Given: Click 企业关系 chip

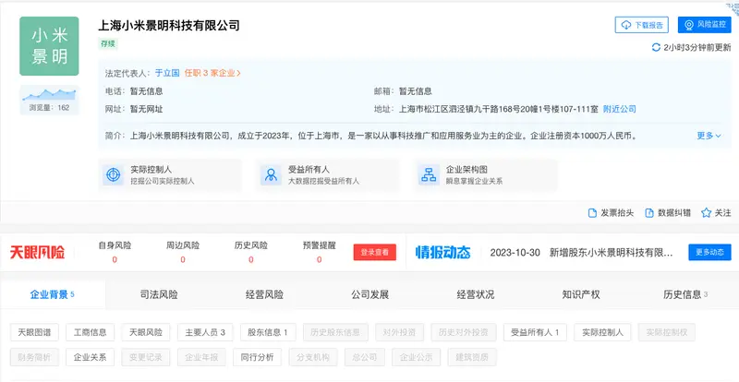Looking at the screenshot, I should coord(90,357).
